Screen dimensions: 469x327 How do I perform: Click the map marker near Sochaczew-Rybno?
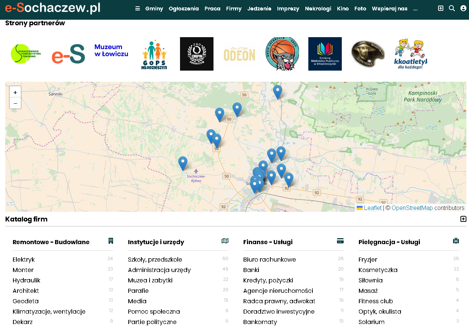pos(183,163)
